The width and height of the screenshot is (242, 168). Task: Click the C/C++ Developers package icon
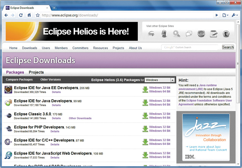8,142
